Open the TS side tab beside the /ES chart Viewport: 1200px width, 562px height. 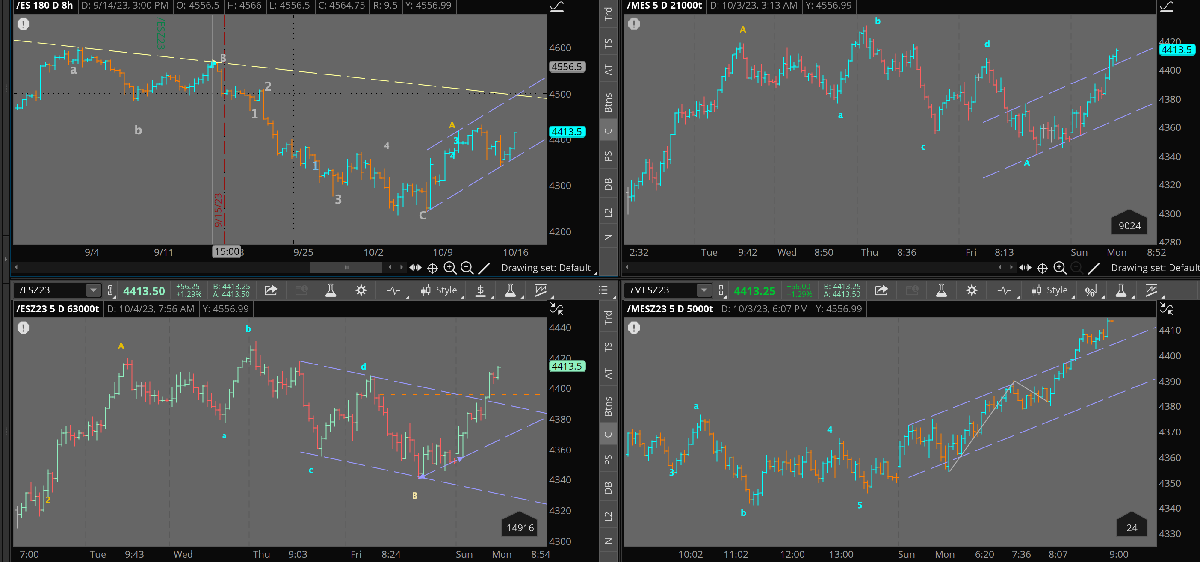(x=608, y=43)
